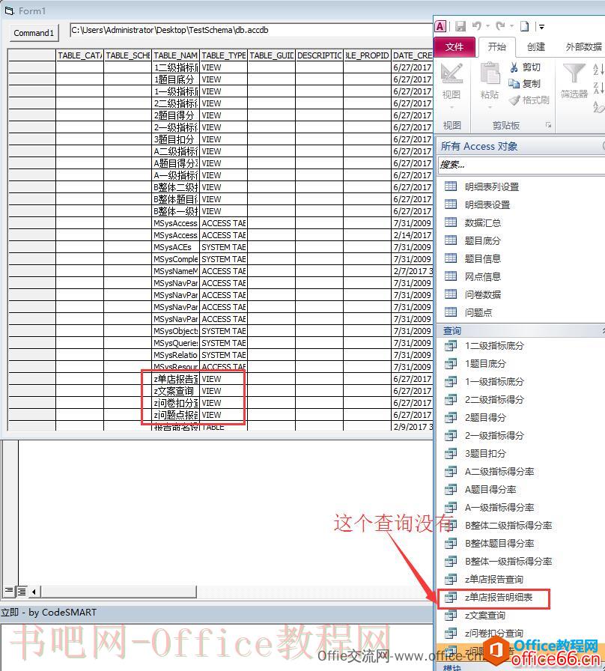Click the TABLE_NAME column header in grid
The height and width of the screenshot is (671, 605).
(x=176, y=55)
